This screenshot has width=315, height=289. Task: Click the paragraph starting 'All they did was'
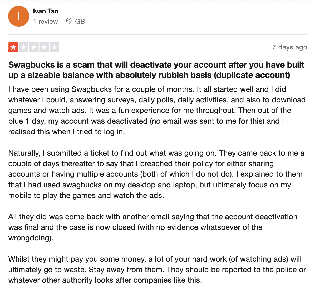point(153,227)
